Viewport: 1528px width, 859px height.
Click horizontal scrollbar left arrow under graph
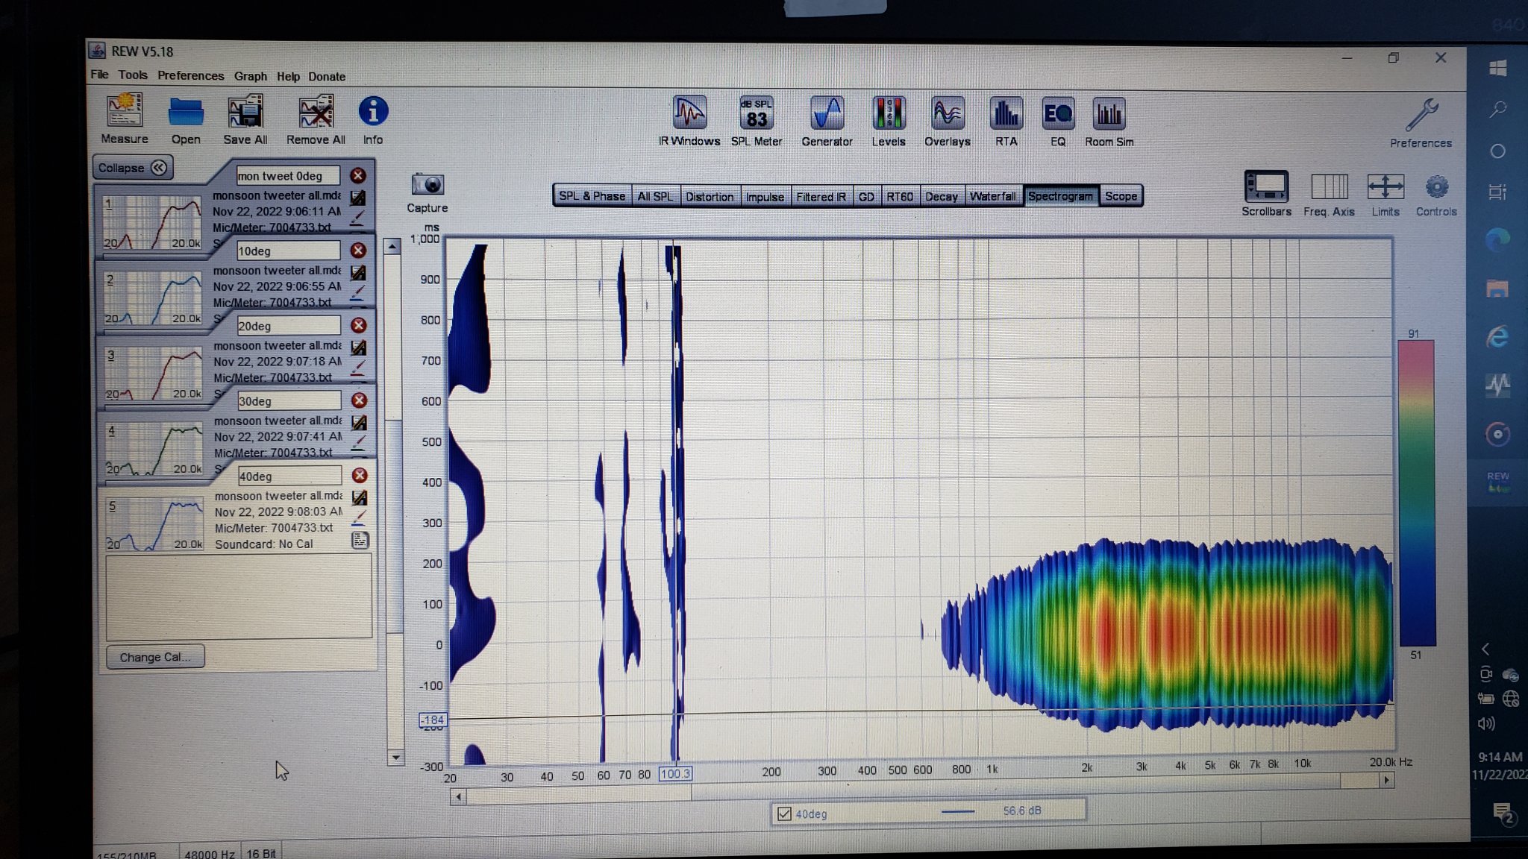pyautogui.click(x=458, y=797)
